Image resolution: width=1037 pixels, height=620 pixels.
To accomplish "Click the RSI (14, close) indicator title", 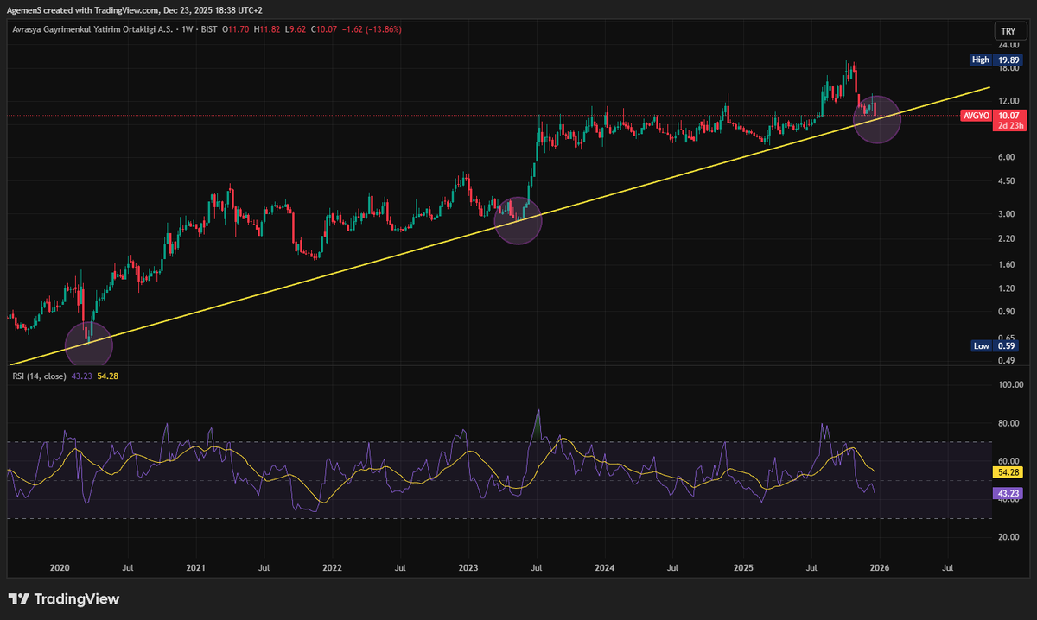I will pos(40,376).
